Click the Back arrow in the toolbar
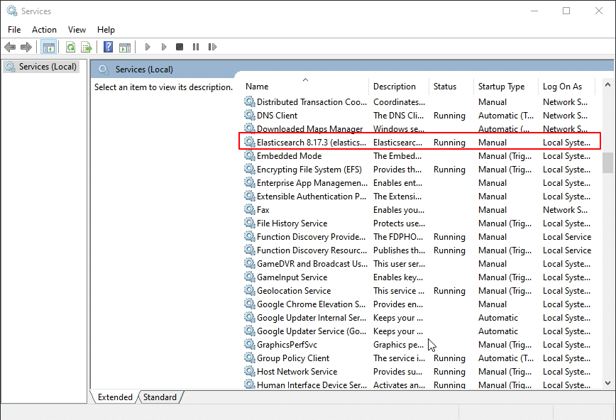 (x=10, y=48)
